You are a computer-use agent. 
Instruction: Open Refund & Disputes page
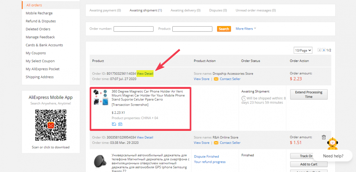[41, 21]
